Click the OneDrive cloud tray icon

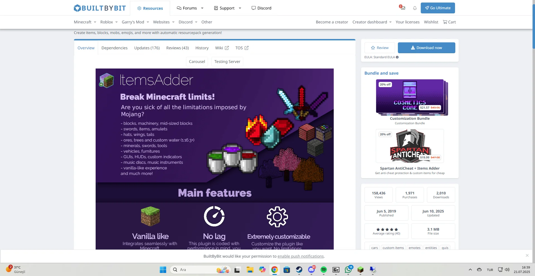(x=479, y=270)
